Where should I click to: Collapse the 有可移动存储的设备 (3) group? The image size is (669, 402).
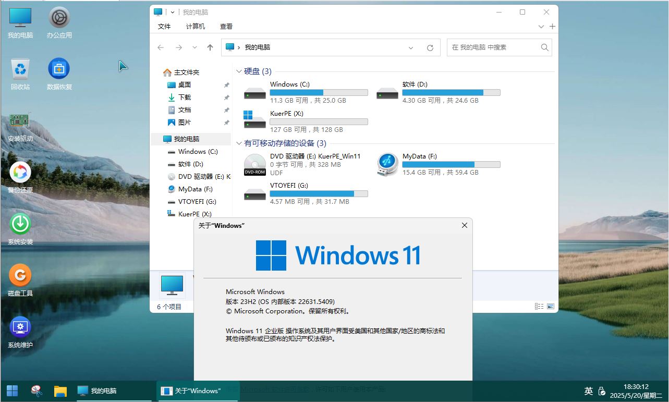[x=239, y=143]
